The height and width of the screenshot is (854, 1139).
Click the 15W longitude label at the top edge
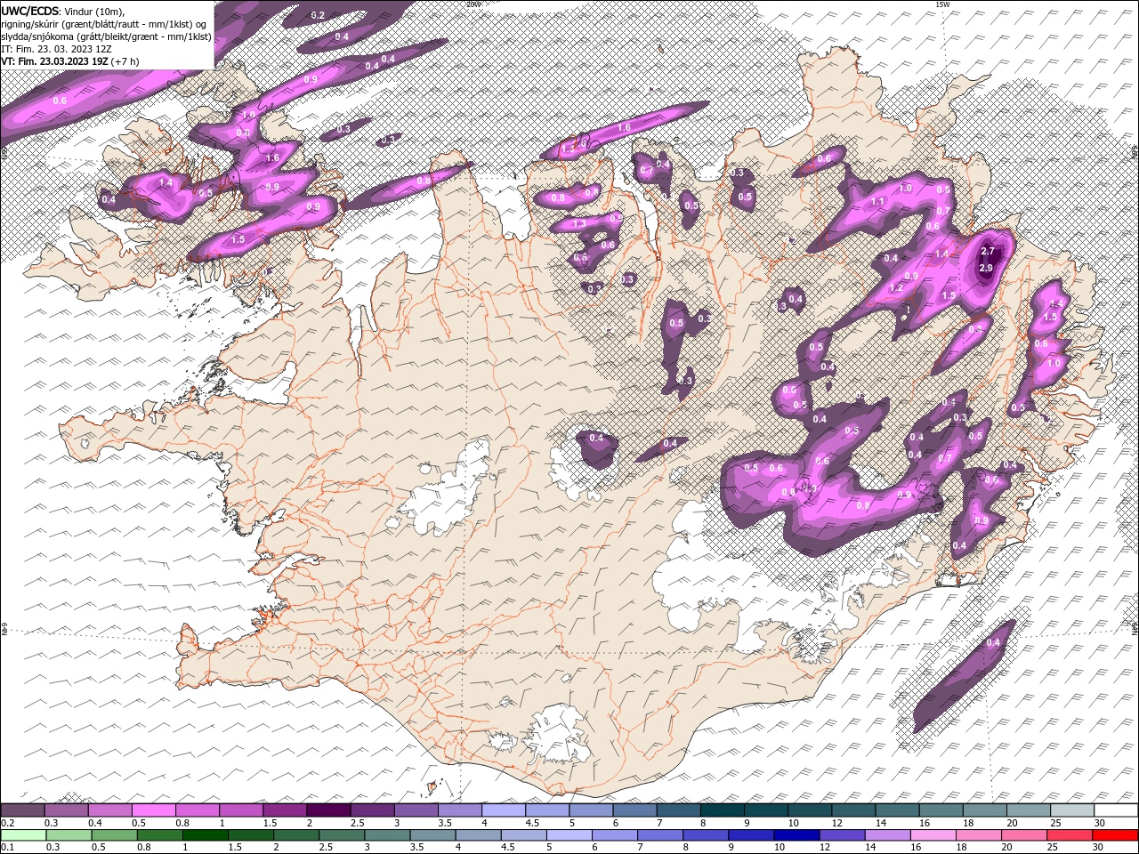click(942, 4)
